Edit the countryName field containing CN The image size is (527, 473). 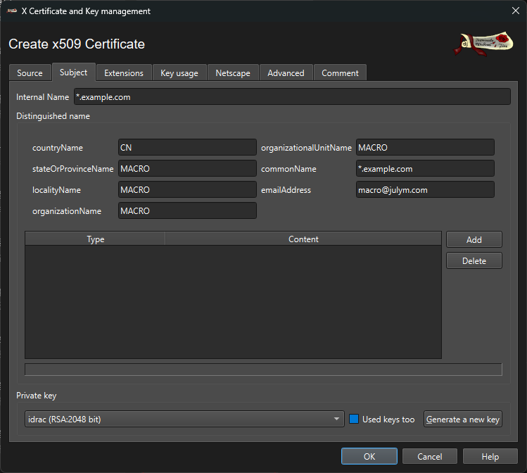(187, 147)
